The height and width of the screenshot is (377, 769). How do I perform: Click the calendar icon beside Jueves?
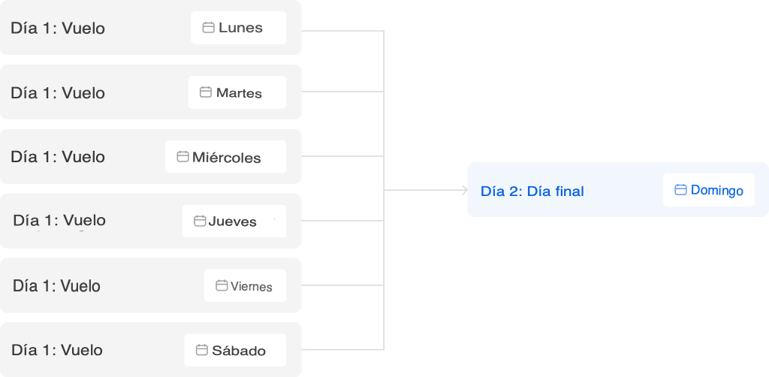tap(200, 222)
